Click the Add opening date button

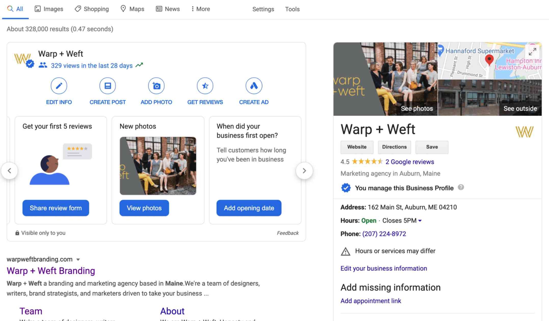pos(249,208)
